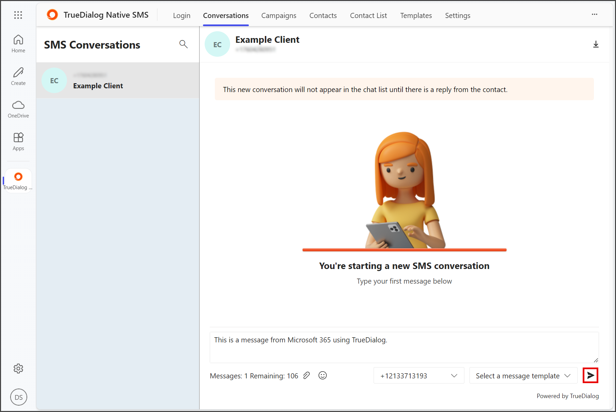
Task: Click inside the message text box
Action: (404, 347)
